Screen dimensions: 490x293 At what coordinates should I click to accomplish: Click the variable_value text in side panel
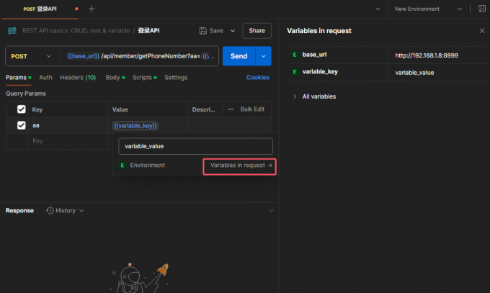[414, 73]
